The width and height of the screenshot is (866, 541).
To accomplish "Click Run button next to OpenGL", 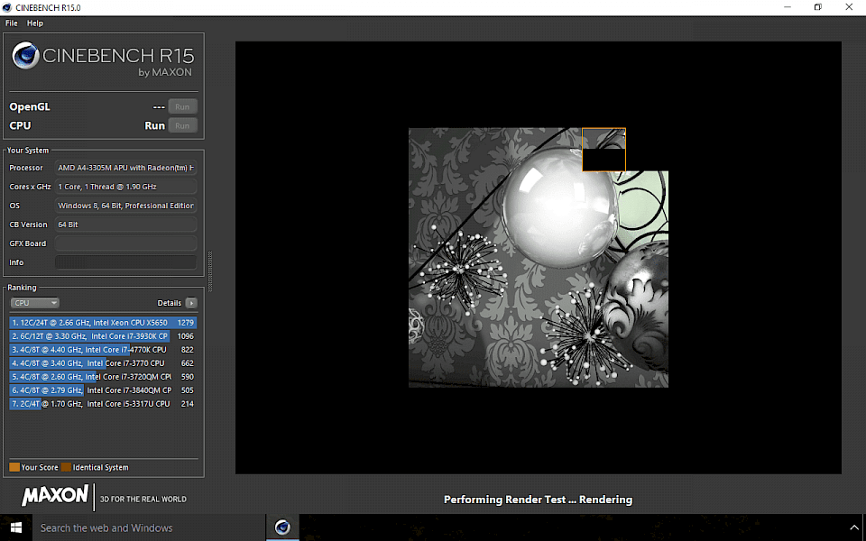I will point(182,106).
